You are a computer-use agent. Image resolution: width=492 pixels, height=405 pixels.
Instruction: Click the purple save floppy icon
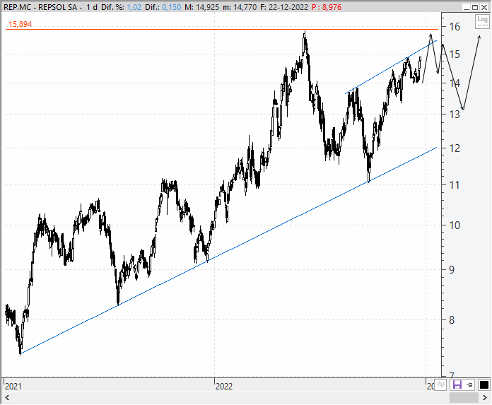point(457,385)
